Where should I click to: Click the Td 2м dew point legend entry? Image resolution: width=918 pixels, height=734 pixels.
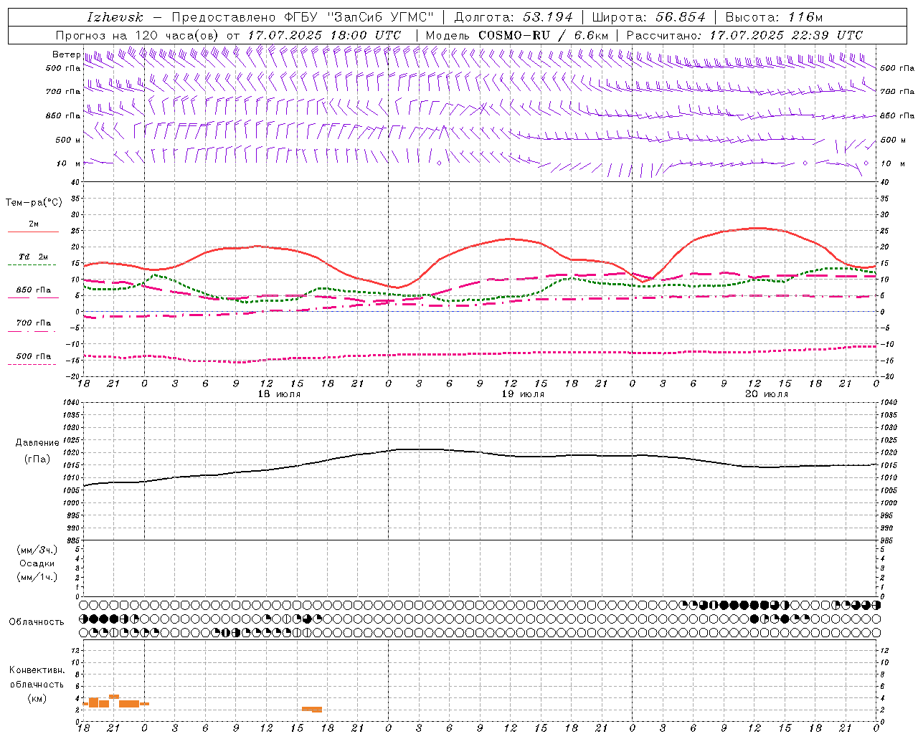coord(33,257)
